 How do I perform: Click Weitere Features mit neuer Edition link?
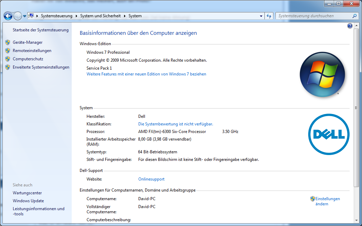(x=147, y=74)
